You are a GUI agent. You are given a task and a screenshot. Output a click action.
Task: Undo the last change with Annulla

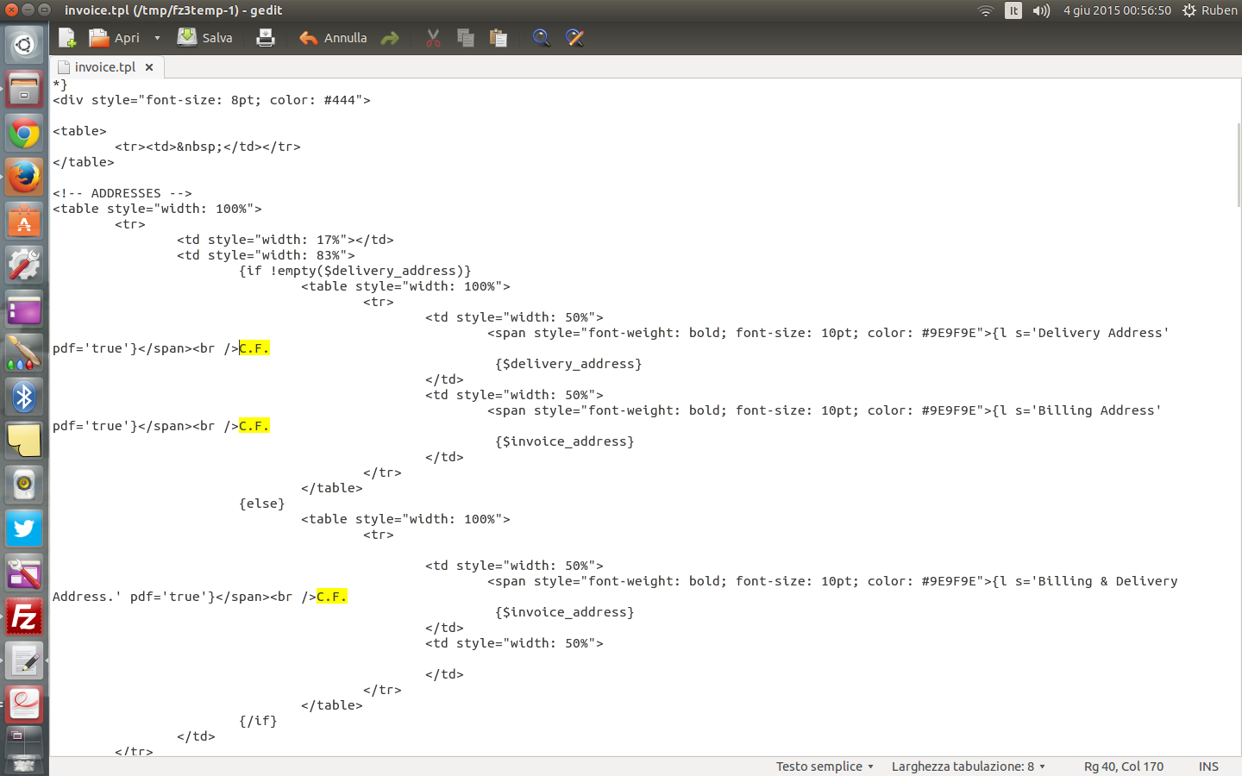tap(333, 38)
